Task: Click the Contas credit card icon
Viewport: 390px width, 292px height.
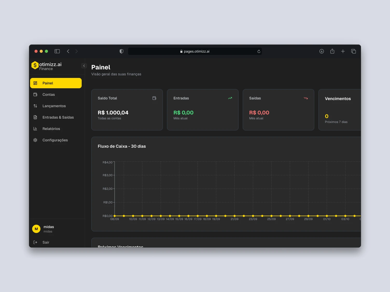Action: pos(35,94)
